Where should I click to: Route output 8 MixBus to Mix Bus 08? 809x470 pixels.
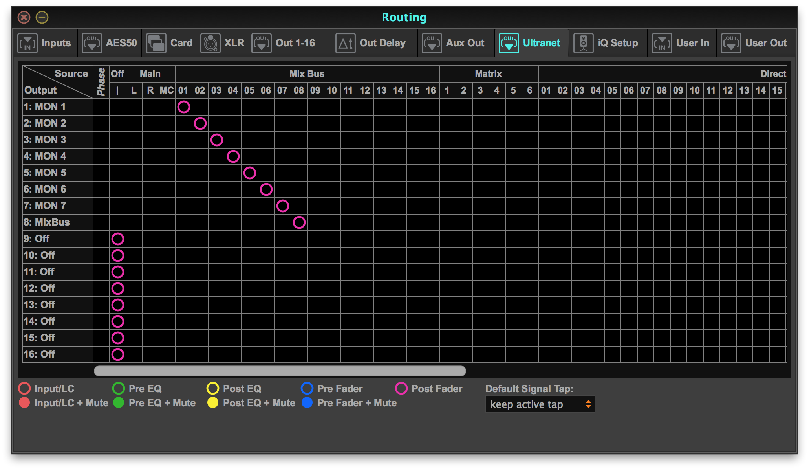(299, 222)
